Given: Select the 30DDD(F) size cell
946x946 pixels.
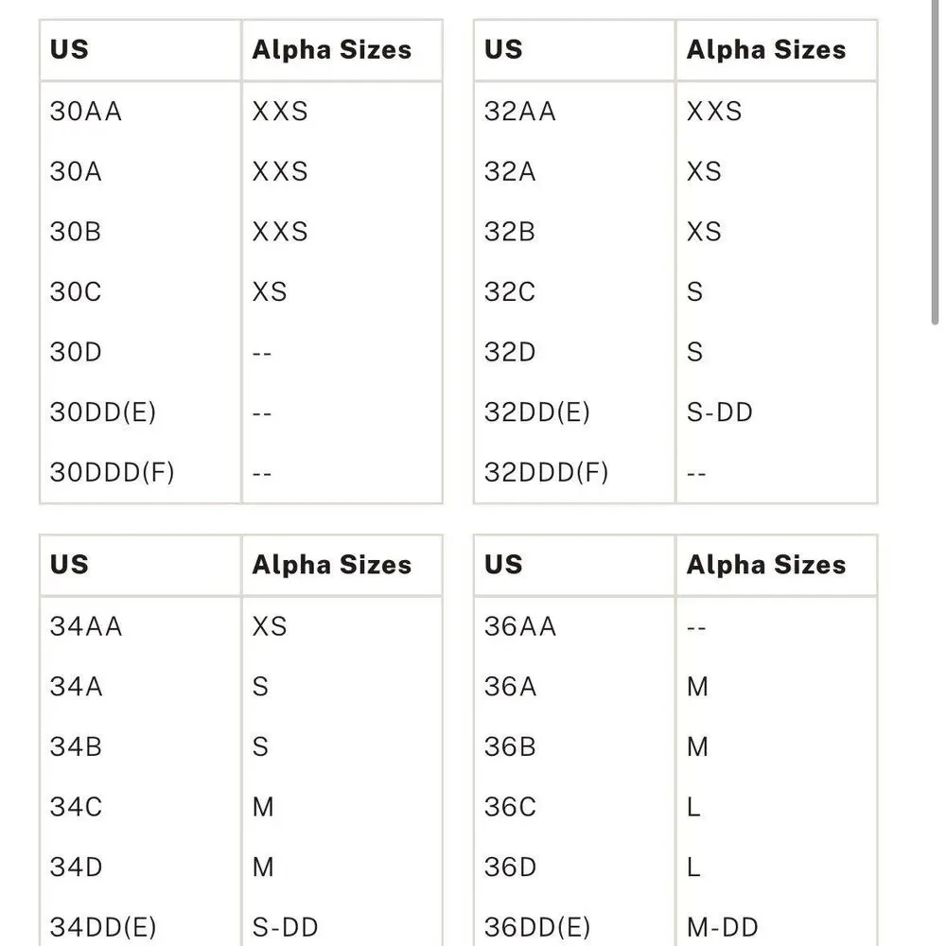Looking at the screenshot, I should (113, 472).
